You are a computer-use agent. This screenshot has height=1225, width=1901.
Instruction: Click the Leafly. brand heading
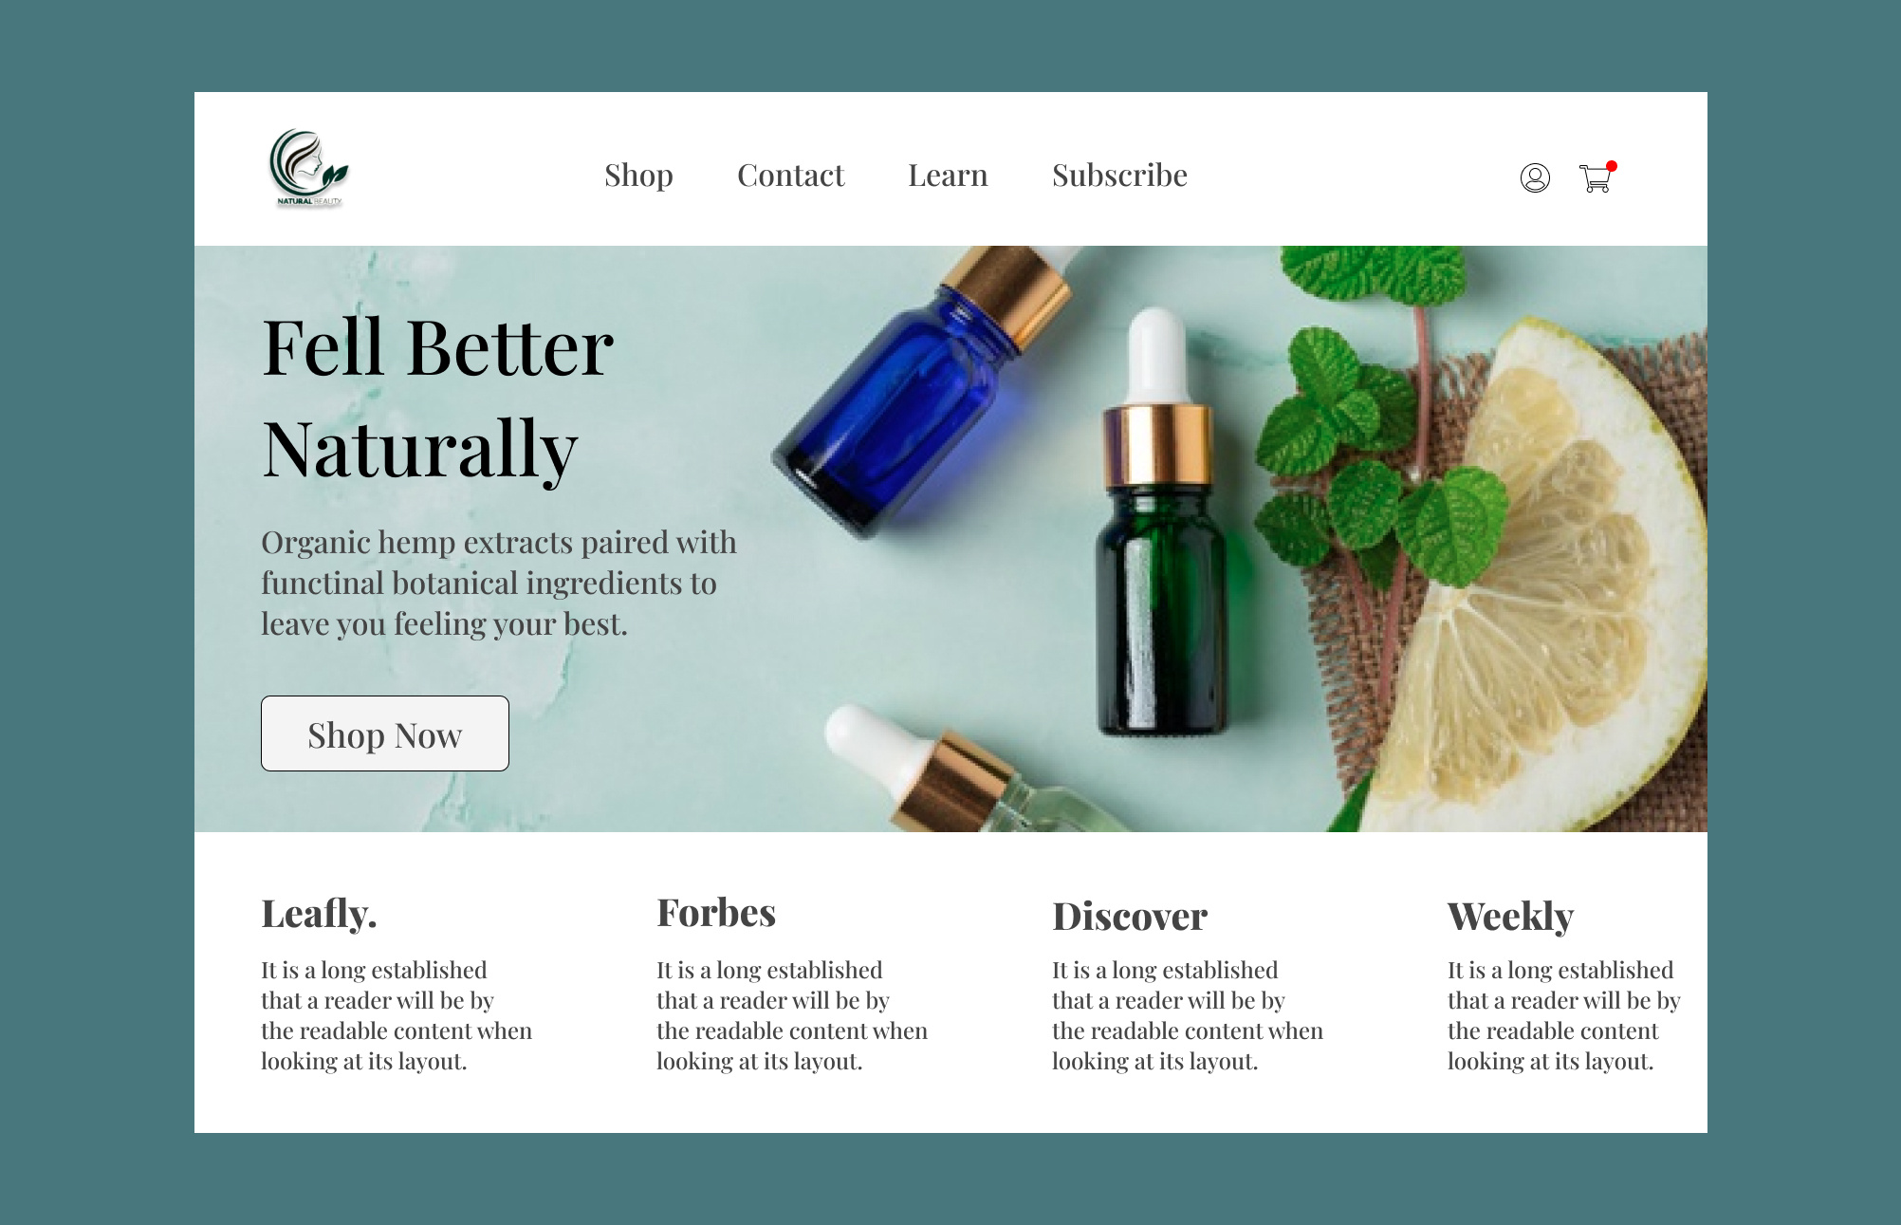pos(319,915)
